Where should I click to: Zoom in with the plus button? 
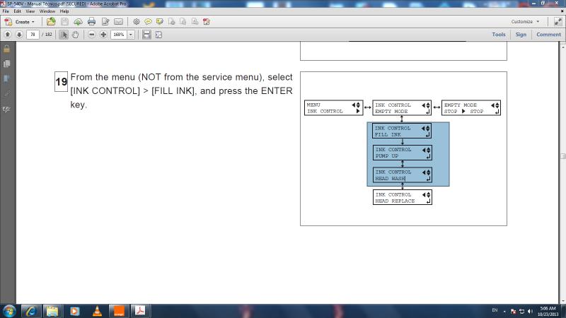(103, 35)
